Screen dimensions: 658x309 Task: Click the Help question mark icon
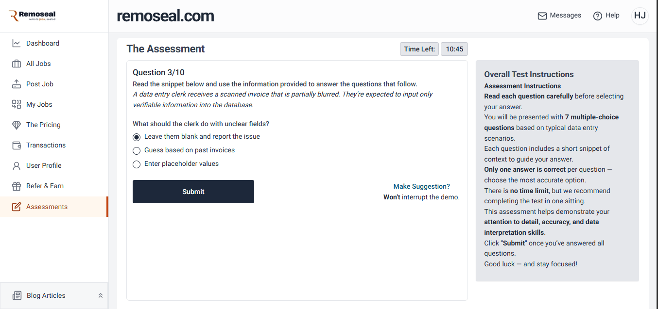(x=598, y=16)
